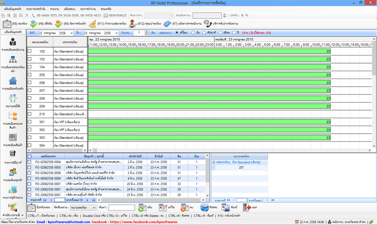Click the facebook.com/kpsoftwares link
Screen dimensions: 377x225
tap(144, 222)
